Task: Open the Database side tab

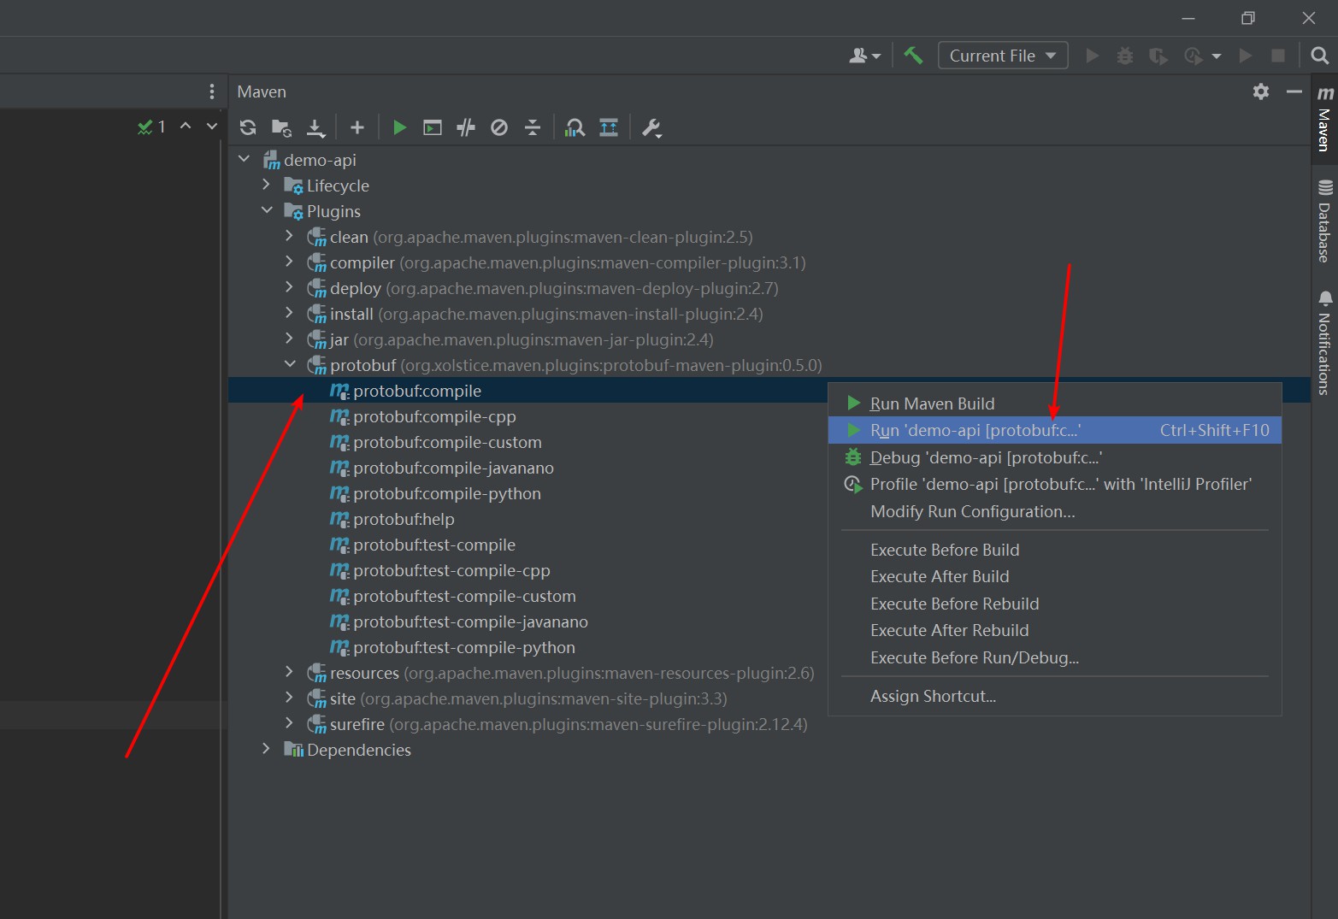Action: coord(1324,221)
